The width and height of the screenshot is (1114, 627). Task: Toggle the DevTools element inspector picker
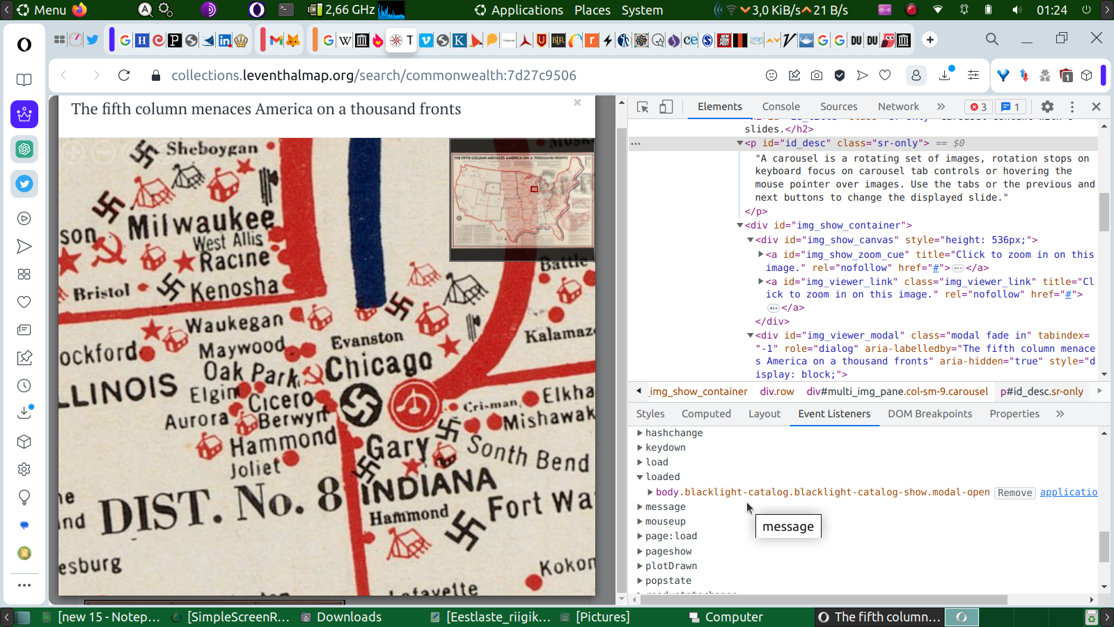click(x=643, y=107)
